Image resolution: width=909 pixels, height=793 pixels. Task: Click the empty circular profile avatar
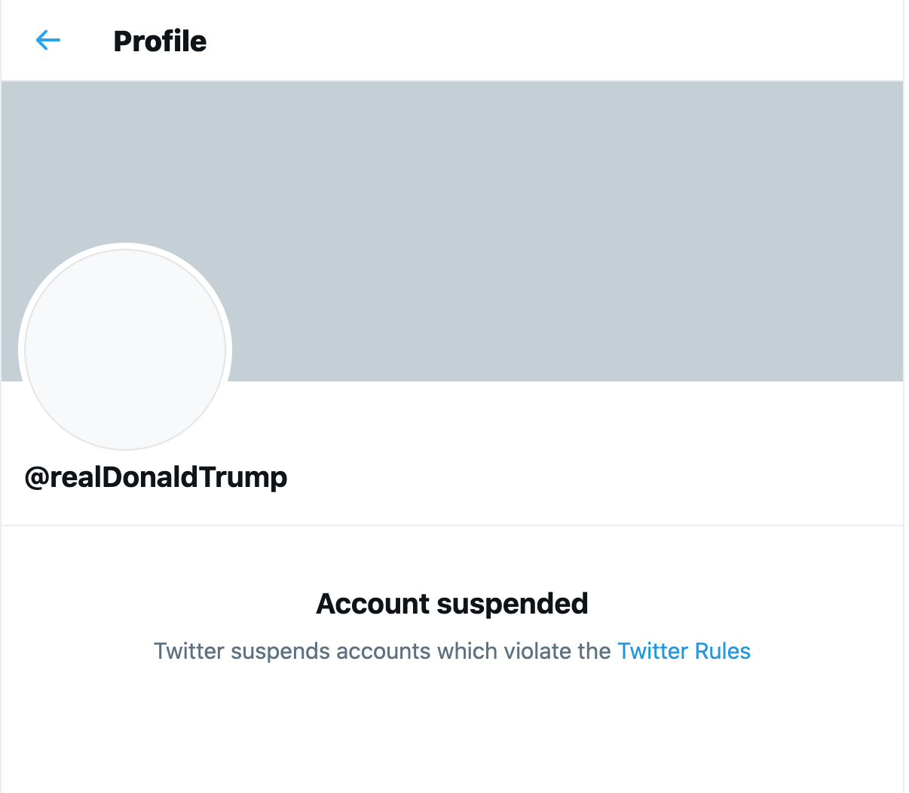point(125,349)
